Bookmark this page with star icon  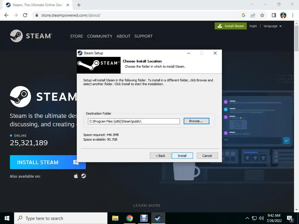[262, 15]
